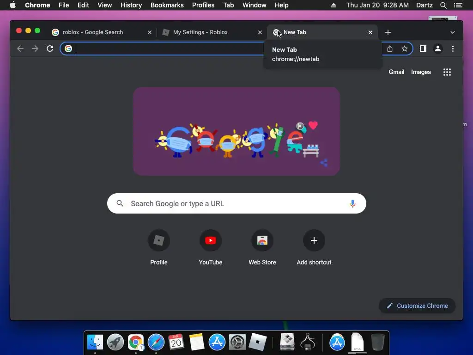Open Gmail link
The width and height of the screenshot is (473, 355).
click(396, 72)
